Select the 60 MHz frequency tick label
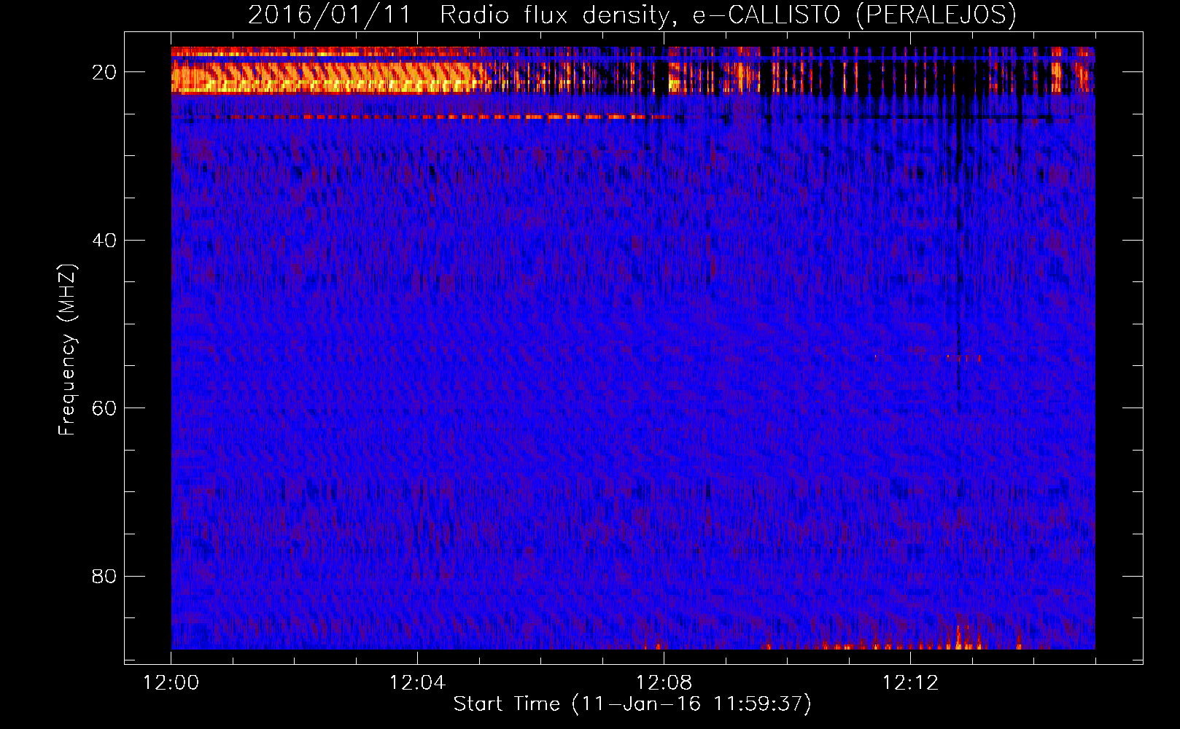 pos(105,408)
